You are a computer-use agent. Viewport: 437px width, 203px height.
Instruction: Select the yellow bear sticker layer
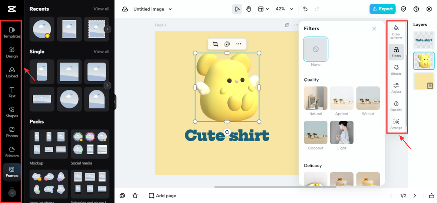tap(424, 60)
